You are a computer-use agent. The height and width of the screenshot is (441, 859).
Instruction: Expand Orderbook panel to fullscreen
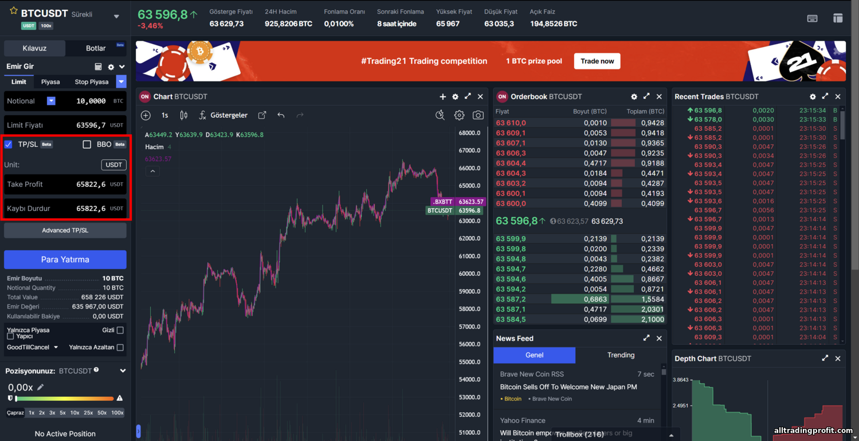coord(647,97)
